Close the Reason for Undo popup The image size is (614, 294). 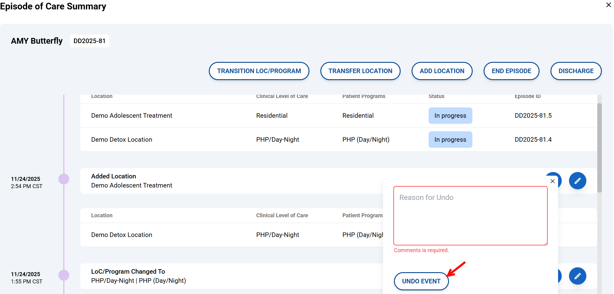tap(552, 181)
